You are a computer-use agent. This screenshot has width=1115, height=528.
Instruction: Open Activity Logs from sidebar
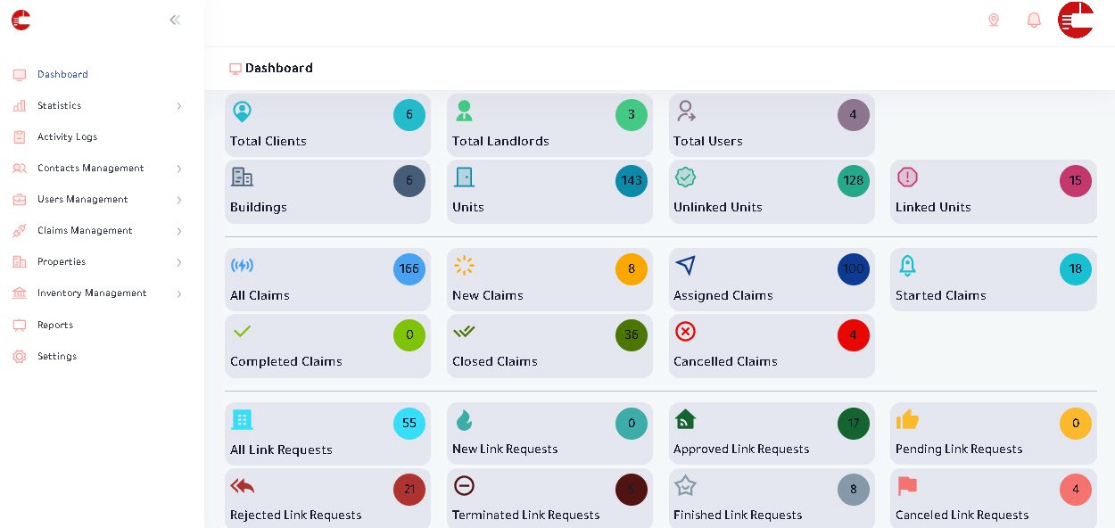[x=67, y=137]
